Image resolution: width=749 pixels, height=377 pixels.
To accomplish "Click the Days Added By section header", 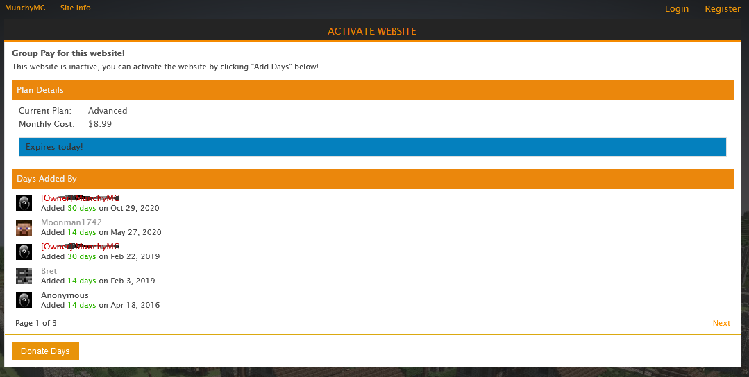I will point(373,179).
